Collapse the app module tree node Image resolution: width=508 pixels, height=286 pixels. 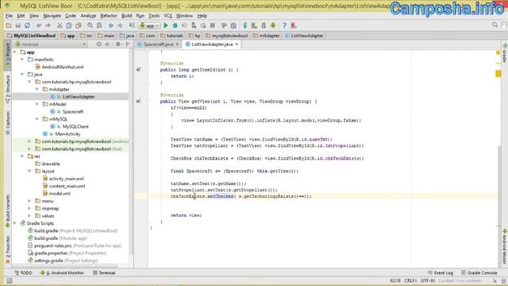coord(15,52)
